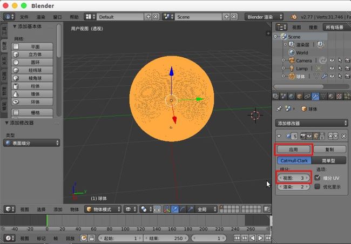Expand the Camera item in outliner
Viewport: 351px width, 244px height.
tap(283, 60)
